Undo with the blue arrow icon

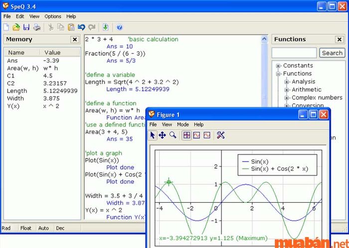click(x=81, y=27)
